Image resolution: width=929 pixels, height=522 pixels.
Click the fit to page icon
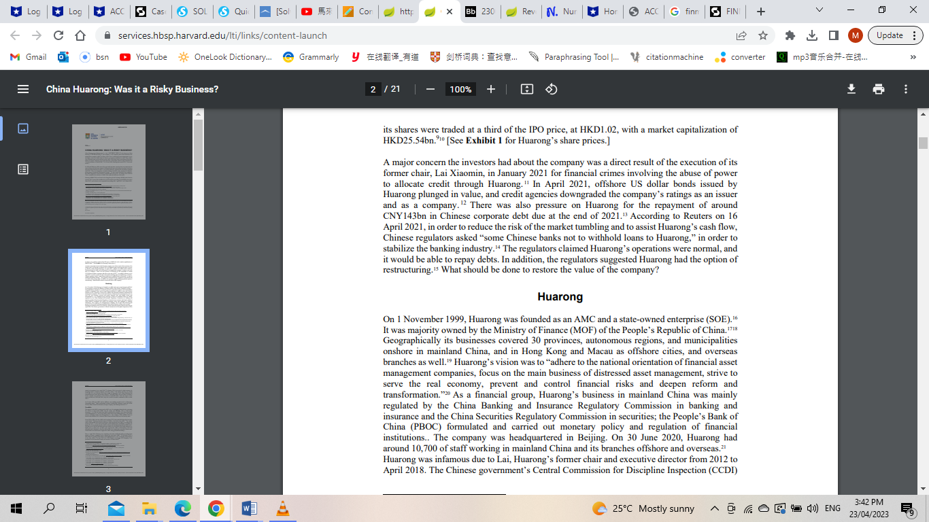click(x=526, y=89)
